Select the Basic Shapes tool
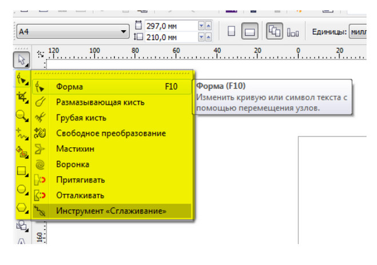This screenshot has height=265, width=377. click(x=22, y=226)
